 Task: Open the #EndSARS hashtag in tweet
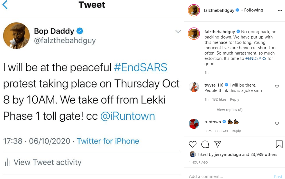141,67
